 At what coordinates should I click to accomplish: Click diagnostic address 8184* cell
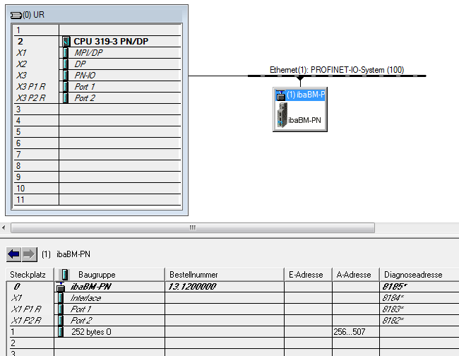(x=419, y=298)
